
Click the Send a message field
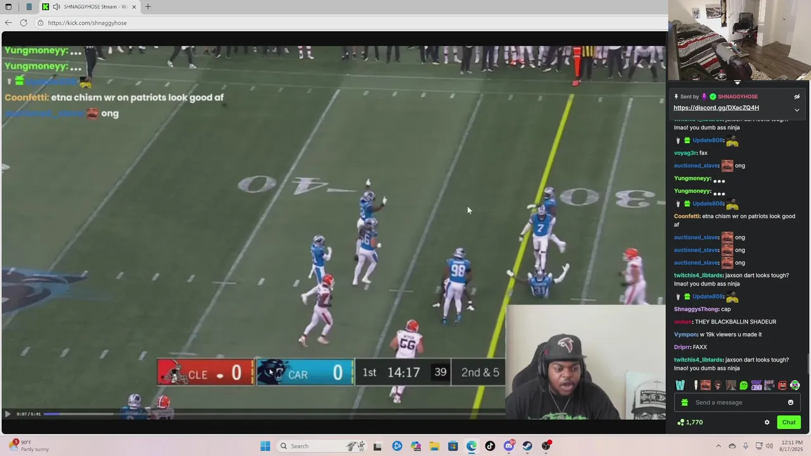tap(738, 403)
